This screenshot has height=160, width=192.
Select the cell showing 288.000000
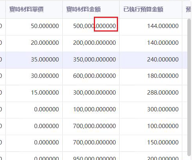151,93
